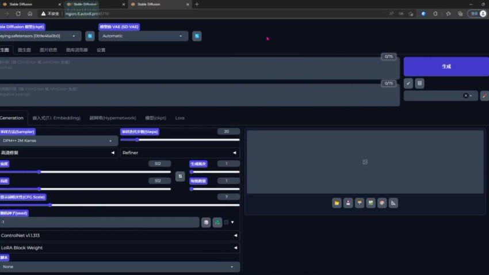Viewport: 489px width, 275px height.
Task: Click the placeholder icon in preview area
Action: (365, 162)
